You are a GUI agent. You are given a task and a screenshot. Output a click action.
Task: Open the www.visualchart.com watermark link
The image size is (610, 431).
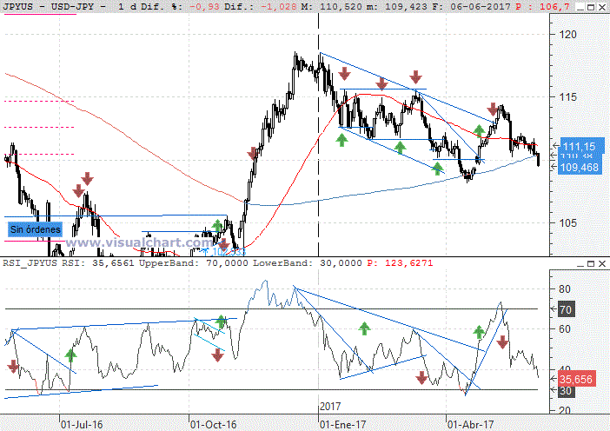[138, 242]
